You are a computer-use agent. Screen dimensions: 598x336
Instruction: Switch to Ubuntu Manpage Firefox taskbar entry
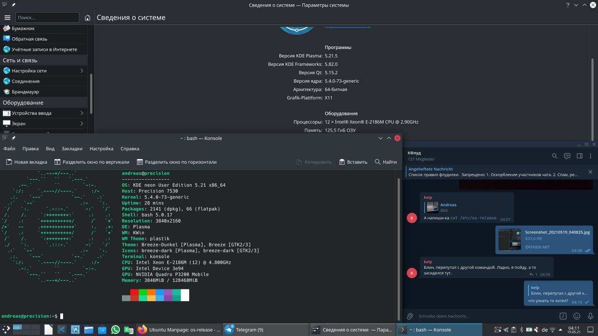[x=179, y=329]
